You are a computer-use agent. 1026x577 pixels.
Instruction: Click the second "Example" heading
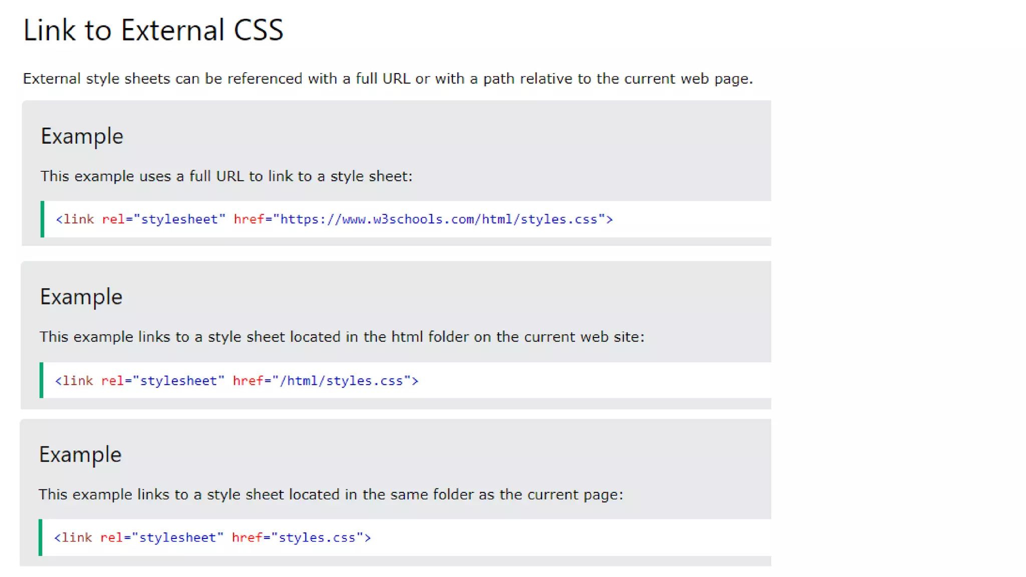coord(81,297)
